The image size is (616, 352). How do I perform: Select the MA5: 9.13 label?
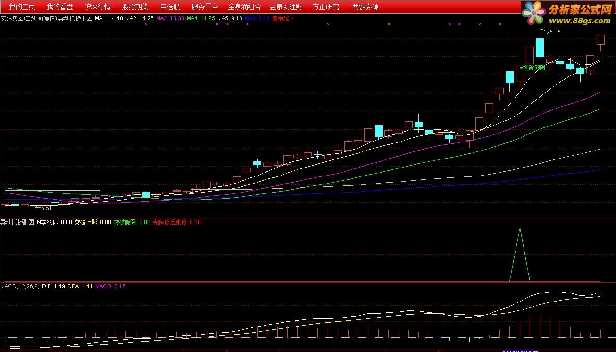(230, 18)
